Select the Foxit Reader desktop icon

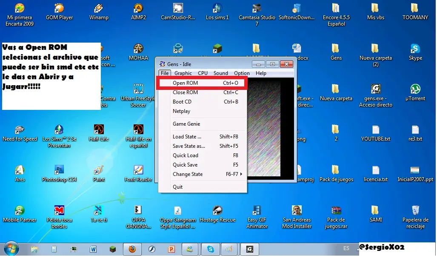coord(139,174)
